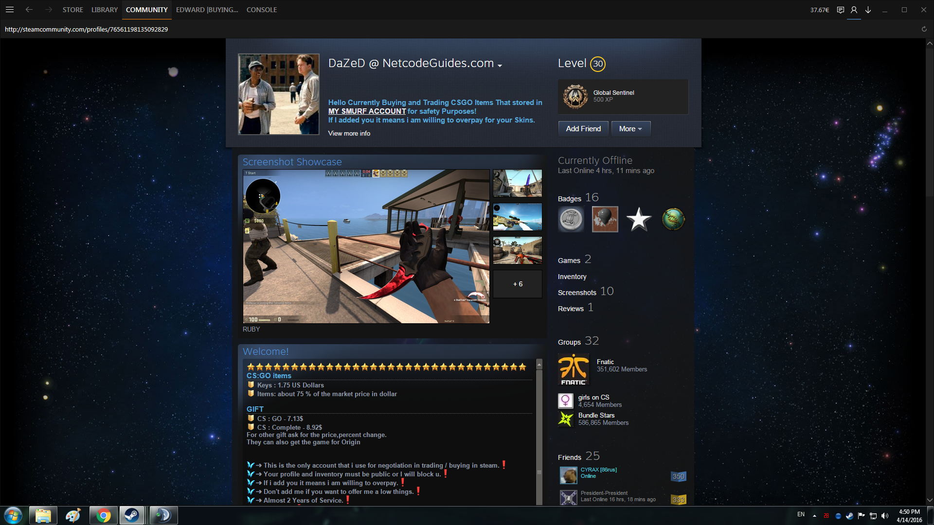
Task: Open the Inventory link
Action: pos(572,277)
